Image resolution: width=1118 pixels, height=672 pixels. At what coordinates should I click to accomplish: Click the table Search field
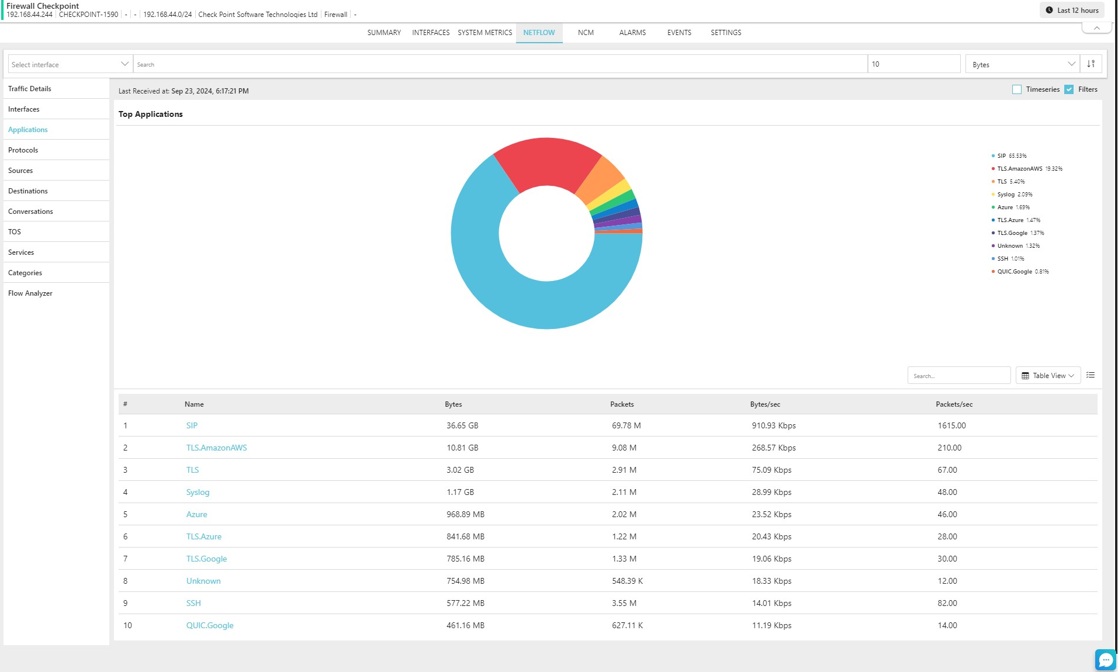958,376
